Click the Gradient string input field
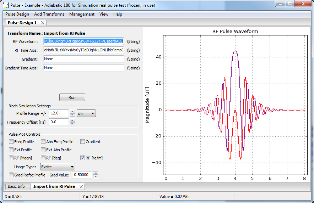This screenshot has width=314, height=203. click(x=83, y=59)
